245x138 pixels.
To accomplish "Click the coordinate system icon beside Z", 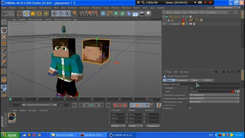I will pos(74,14).
